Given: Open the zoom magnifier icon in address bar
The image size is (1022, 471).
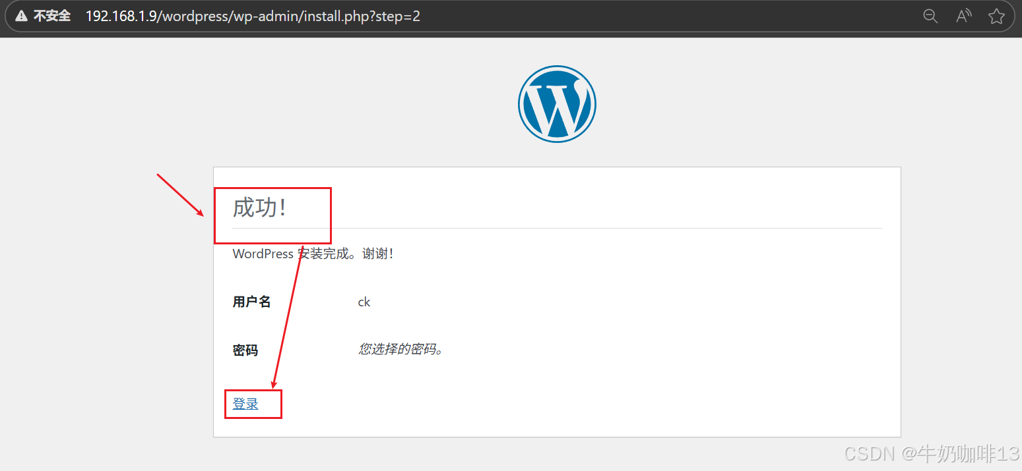Looking at the screenshot, I should pyautogui.click(x=930, y=16).
